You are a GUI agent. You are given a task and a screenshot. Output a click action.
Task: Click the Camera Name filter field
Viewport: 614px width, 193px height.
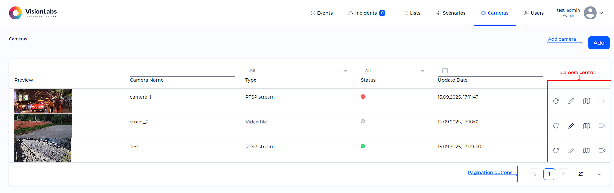(x=182, y=71)
